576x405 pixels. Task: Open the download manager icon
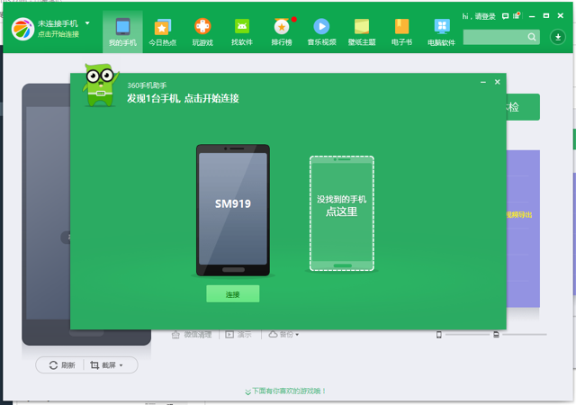pos(558,37)
